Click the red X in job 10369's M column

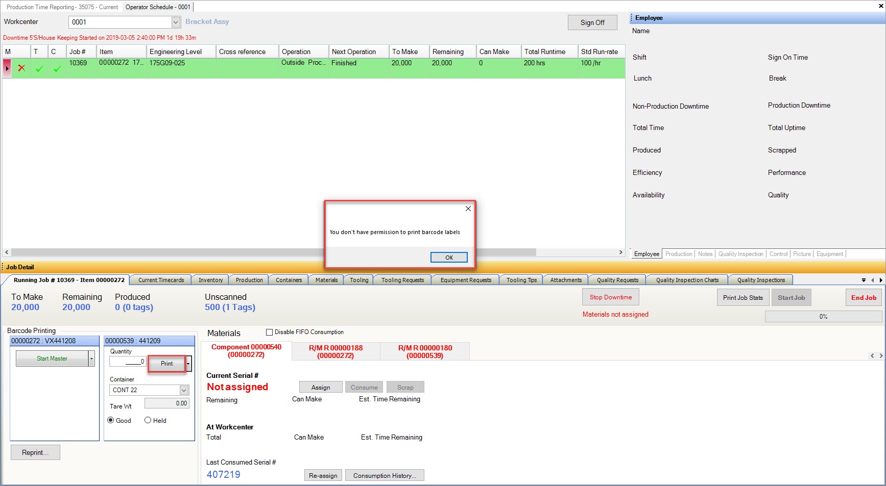point(21,68)
